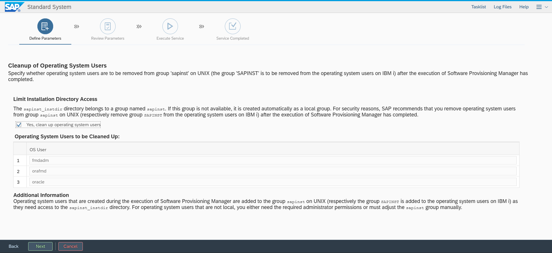
Task: Select the Execute Service play icon
Action: (x=170, y=26)
